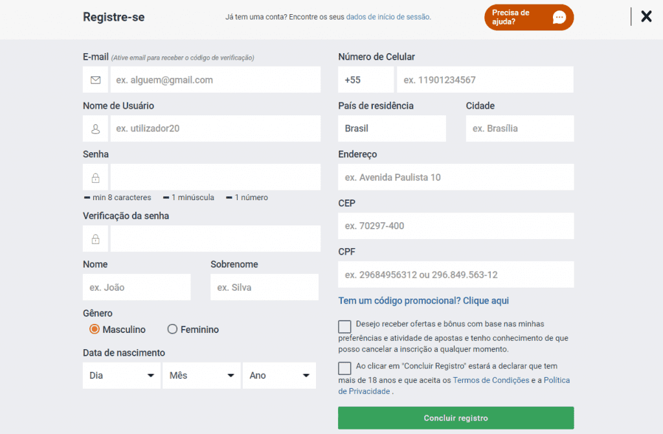Expand the Mês month dropdown
The width and height of the screenshot is (663, 434).
point(201,375)
